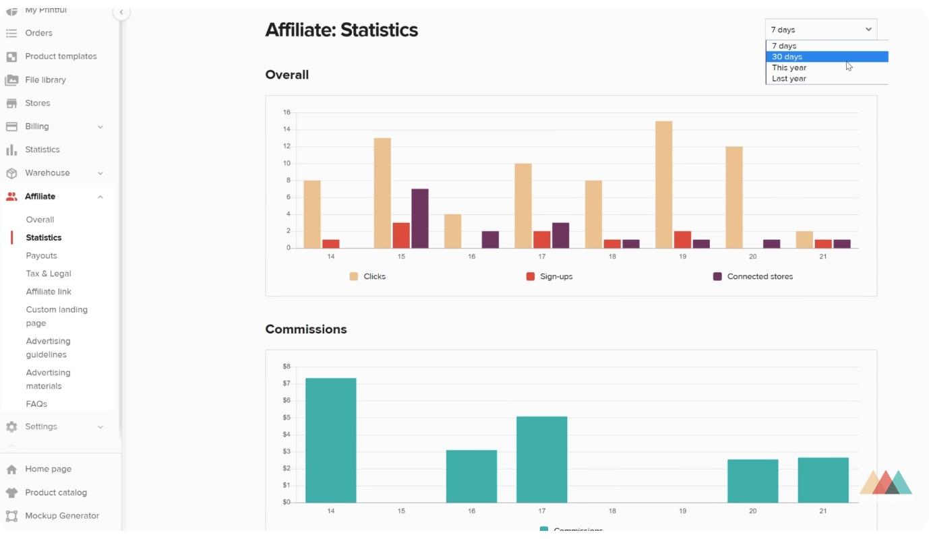Toggle Connected stores series in legend

pos(752,276)
